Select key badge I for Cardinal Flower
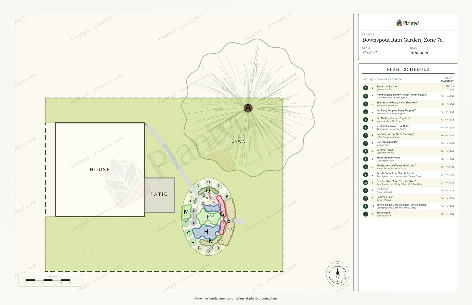 pos(366,151)
